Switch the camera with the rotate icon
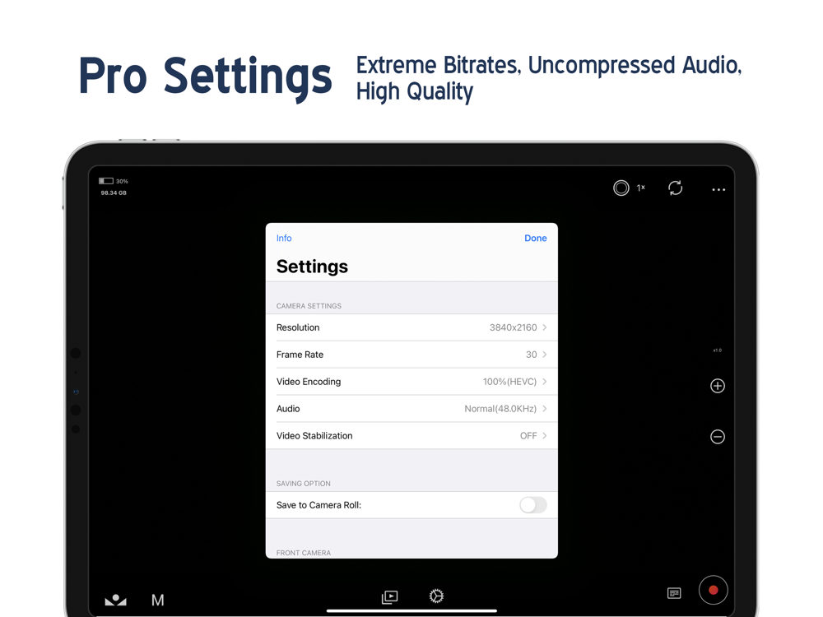Viewport: 823px width, 617px height. tap(675, 188)
